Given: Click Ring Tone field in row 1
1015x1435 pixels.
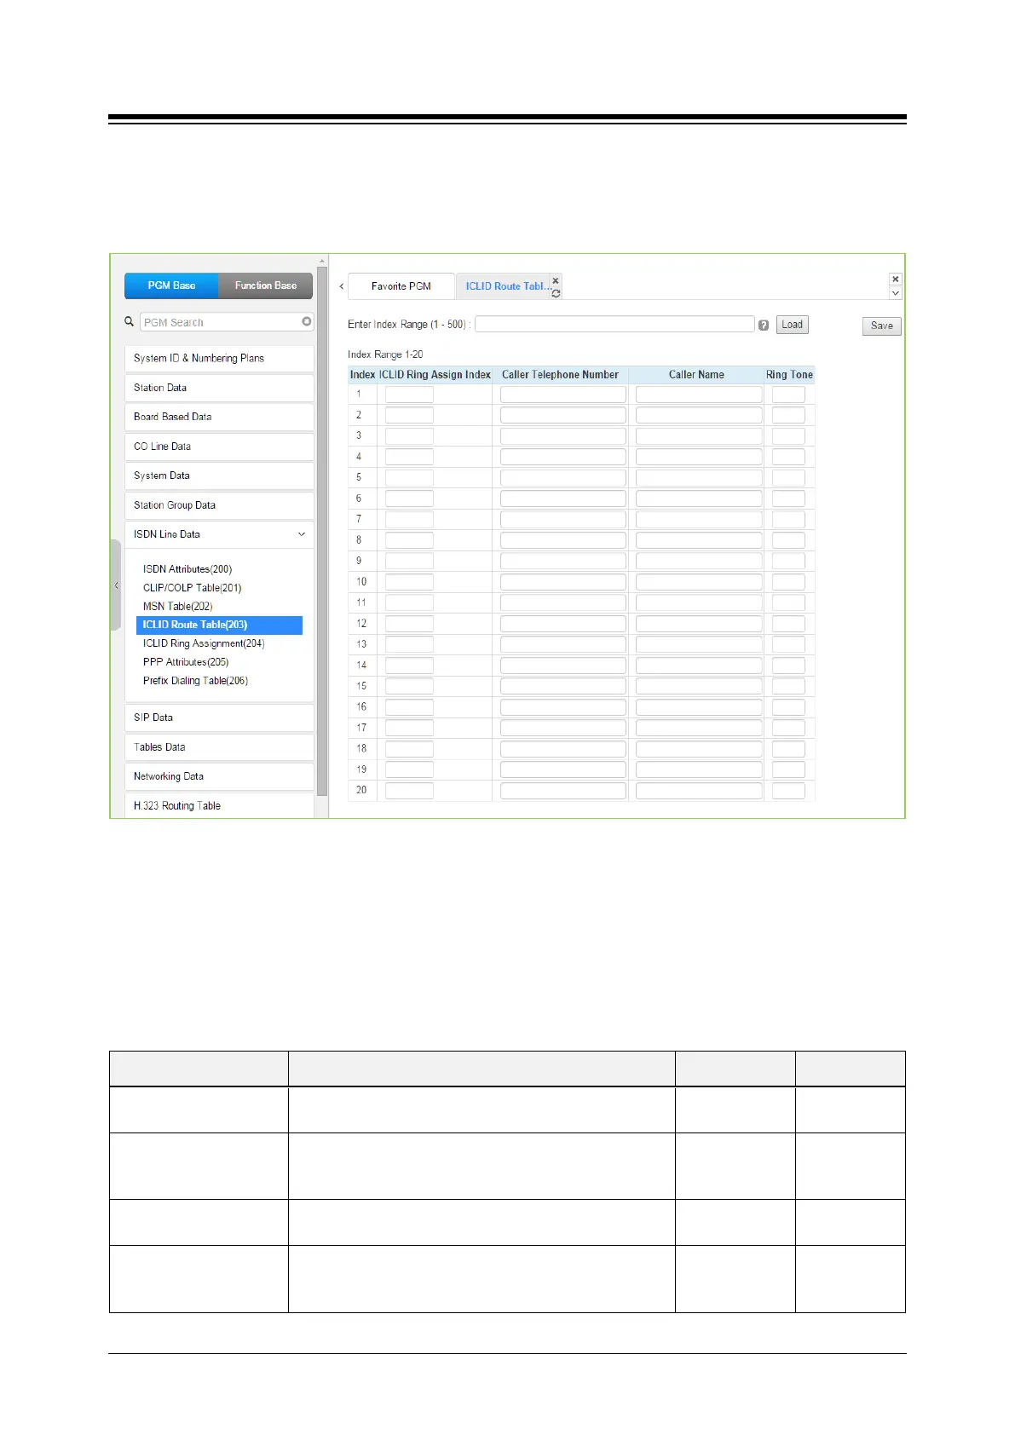Looking at the screenshot, I should point(788,395).
